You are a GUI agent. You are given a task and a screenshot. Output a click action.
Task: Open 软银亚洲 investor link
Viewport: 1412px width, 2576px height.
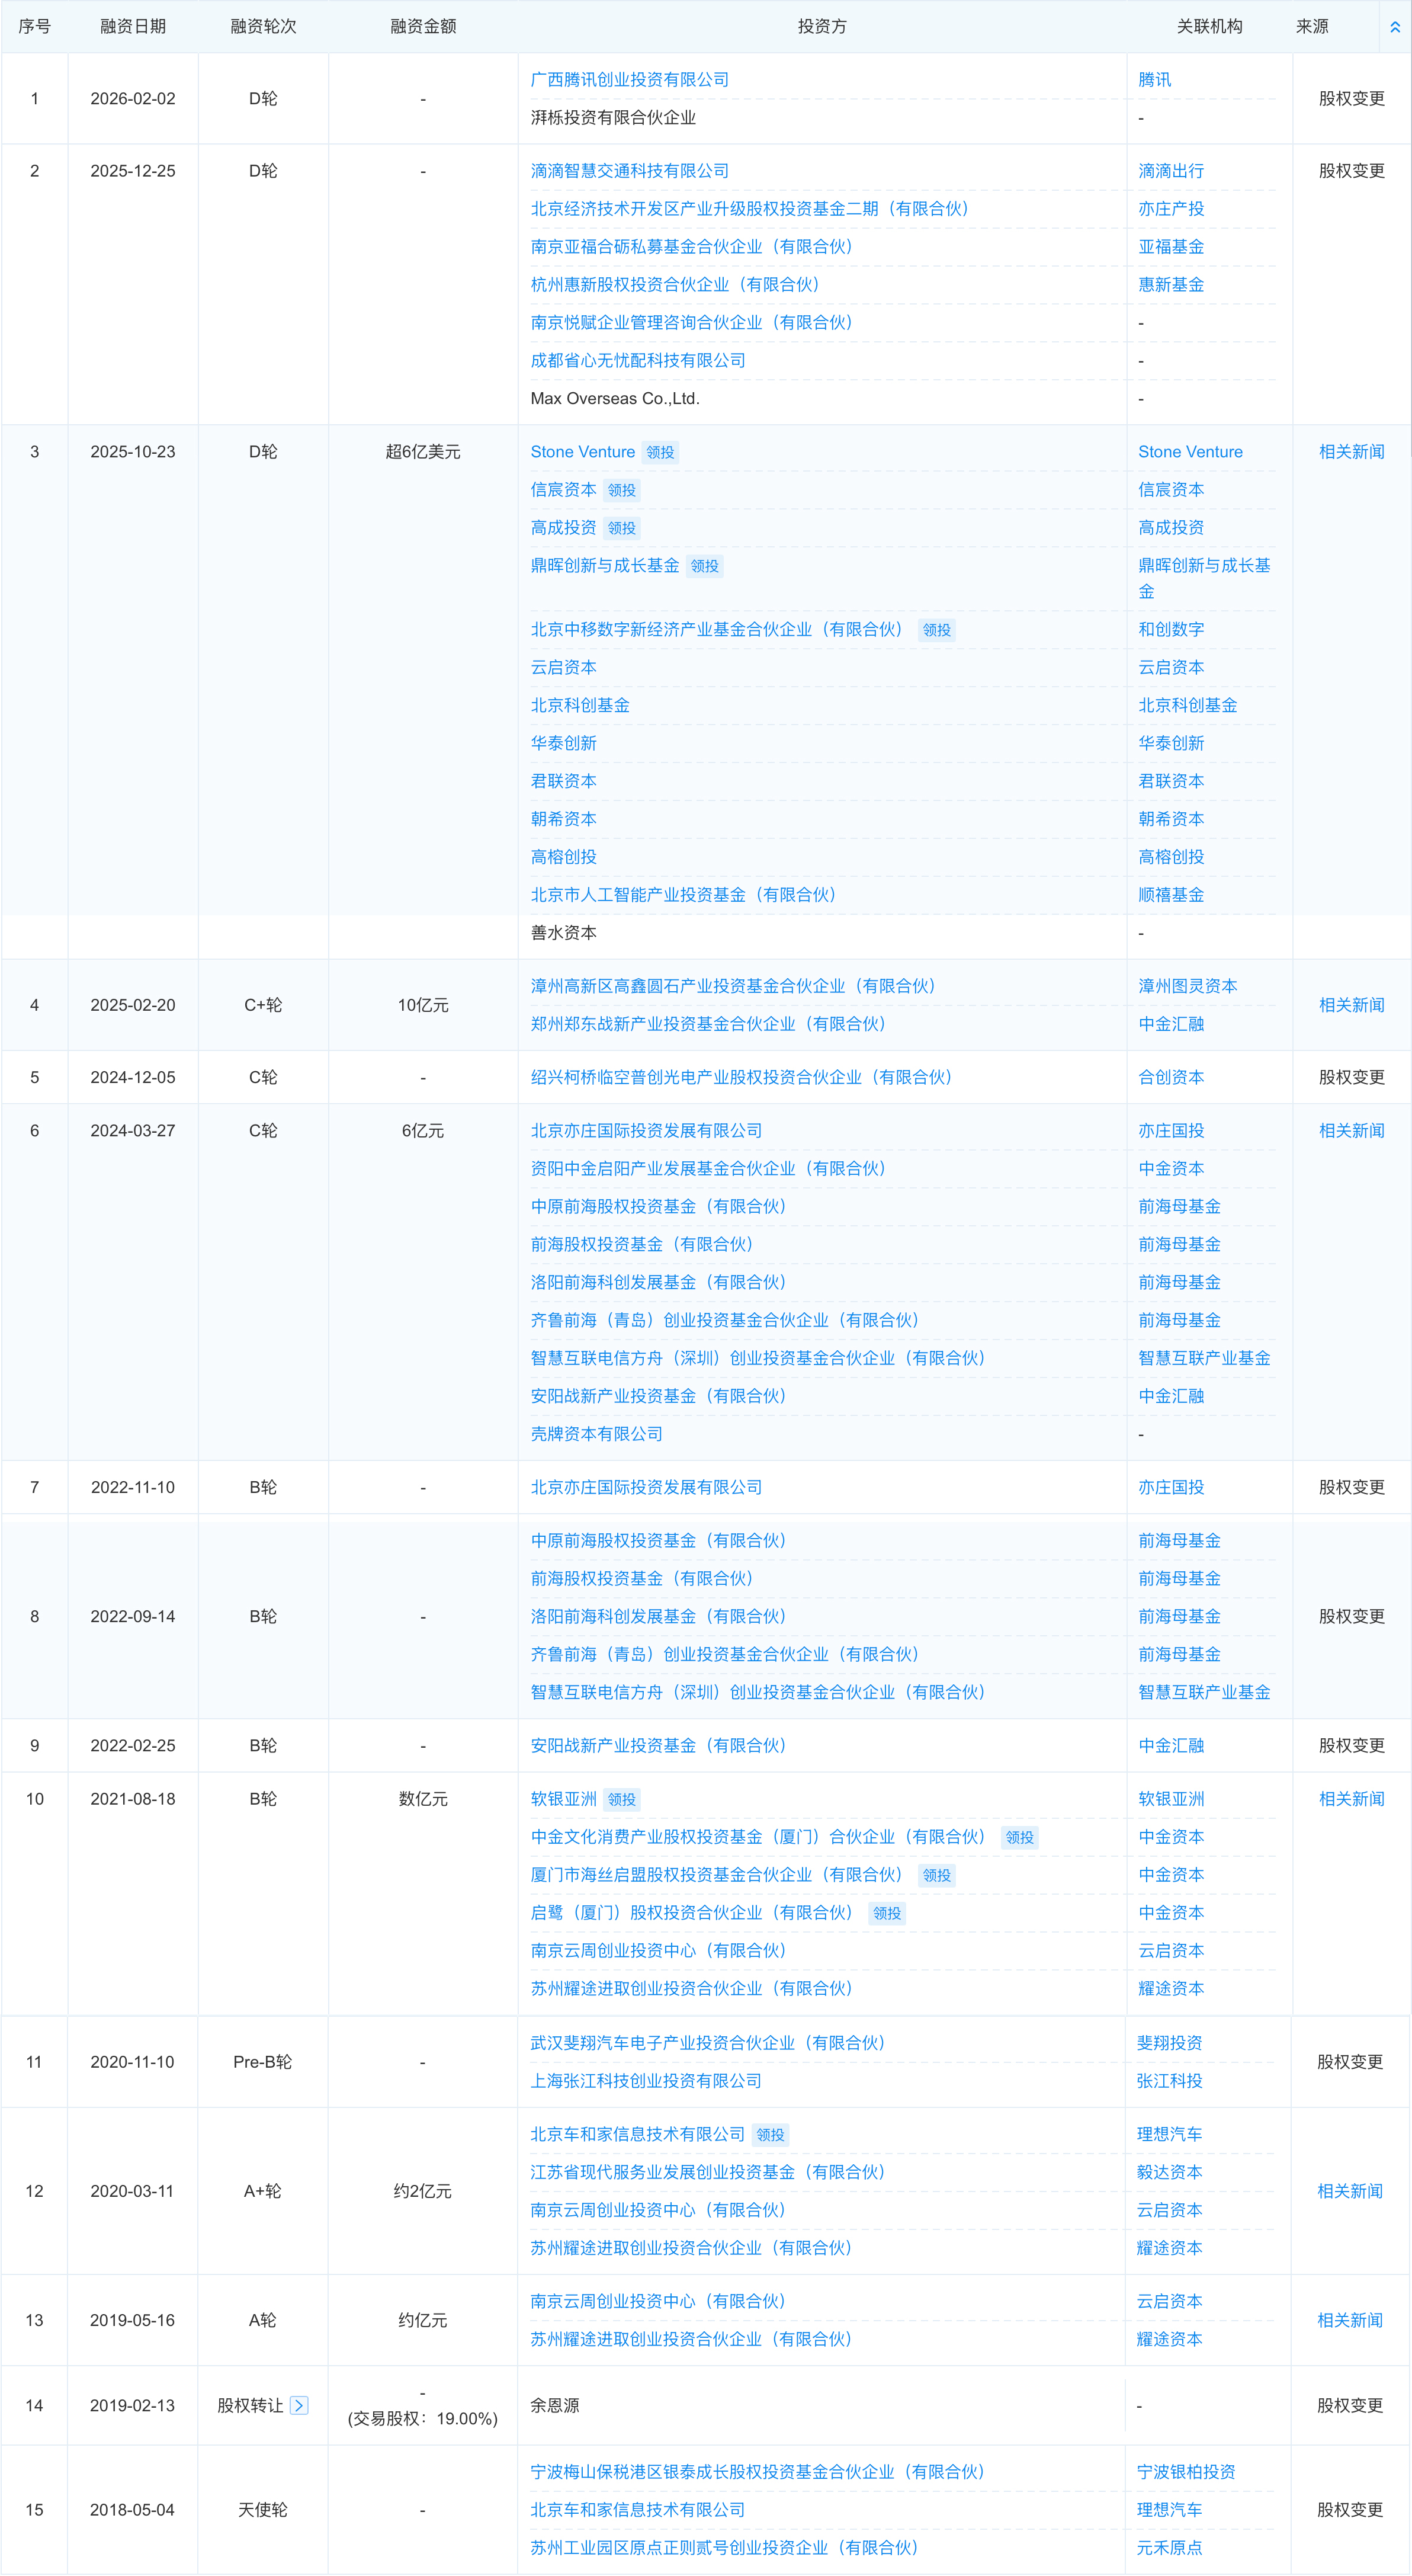pyautogui.click(x=563, y=1799)
